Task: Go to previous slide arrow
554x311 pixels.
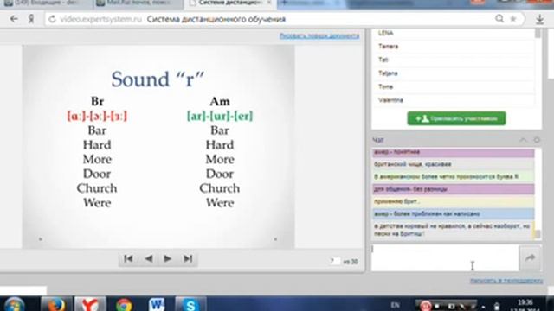Action: pos(149,258)
